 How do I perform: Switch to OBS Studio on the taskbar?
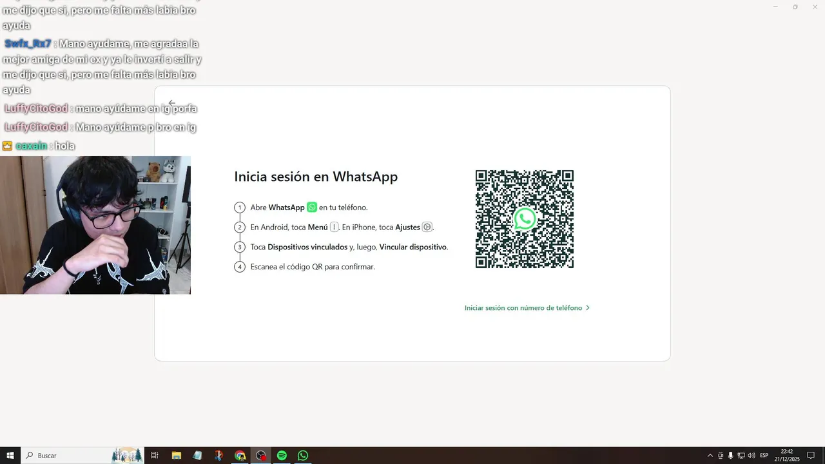pos(261,456)
